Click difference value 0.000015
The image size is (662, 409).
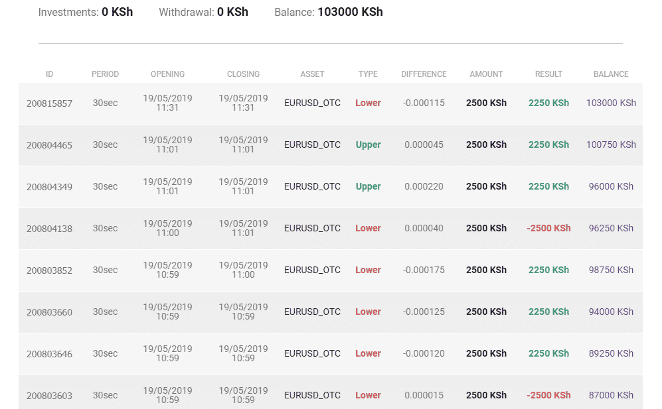tap(424, 395)
